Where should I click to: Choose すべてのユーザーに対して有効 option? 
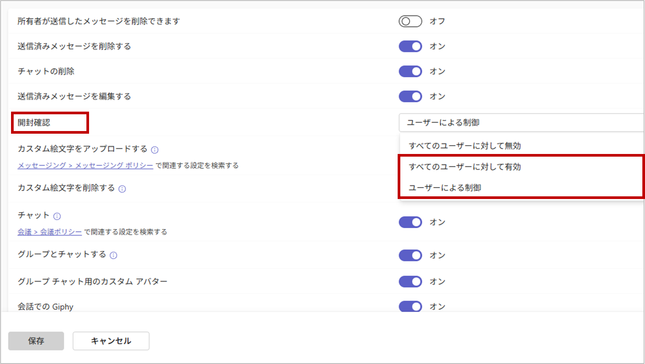click(x=463, y=167)
